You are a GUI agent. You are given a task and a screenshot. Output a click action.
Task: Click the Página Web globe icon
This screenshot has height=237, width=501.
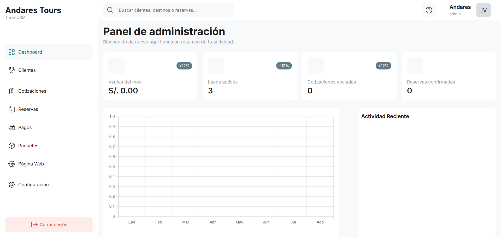click(12, 164)
